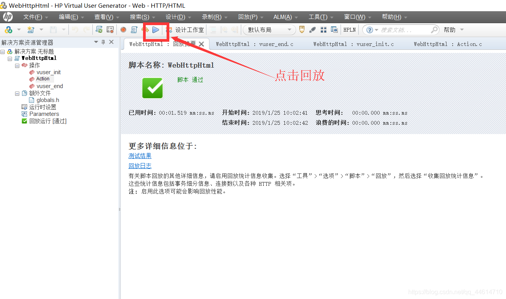This screenshot has width=506, height=299.
Task: Click the HPLN toolbar button
Action: click(349, 30)
